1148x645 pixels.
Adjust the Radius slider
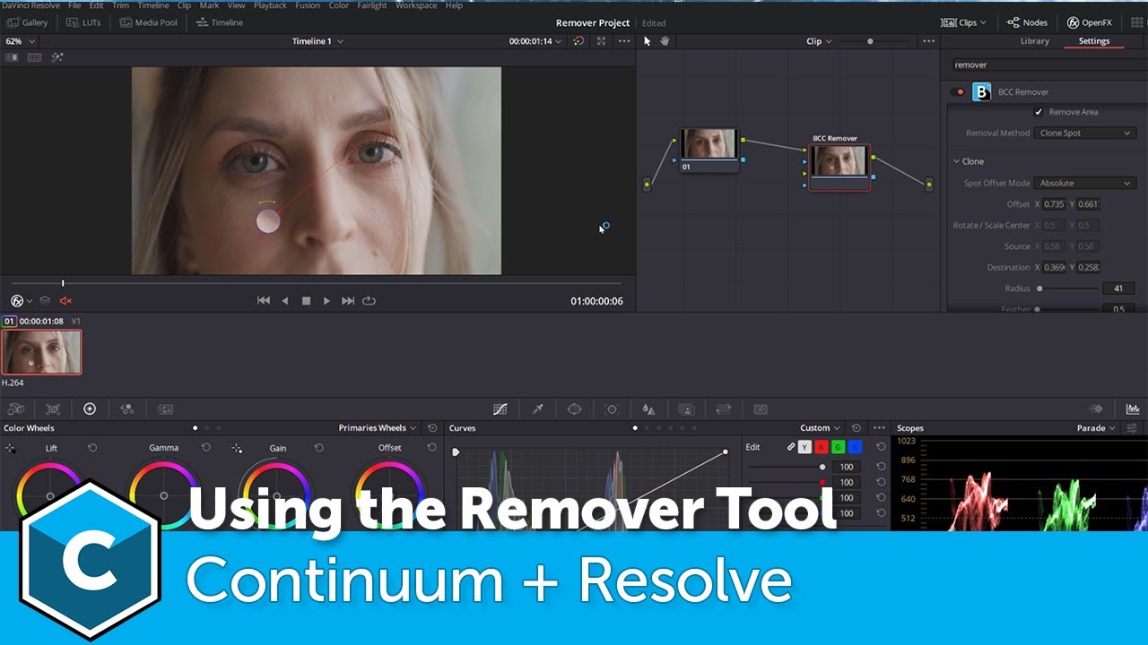1067,288
